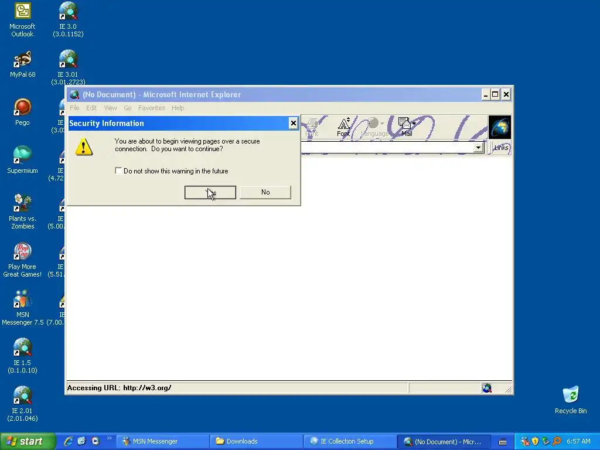Select the Supermium desktop icon
This screenshot has height=450, width=600.
[22, 161]
